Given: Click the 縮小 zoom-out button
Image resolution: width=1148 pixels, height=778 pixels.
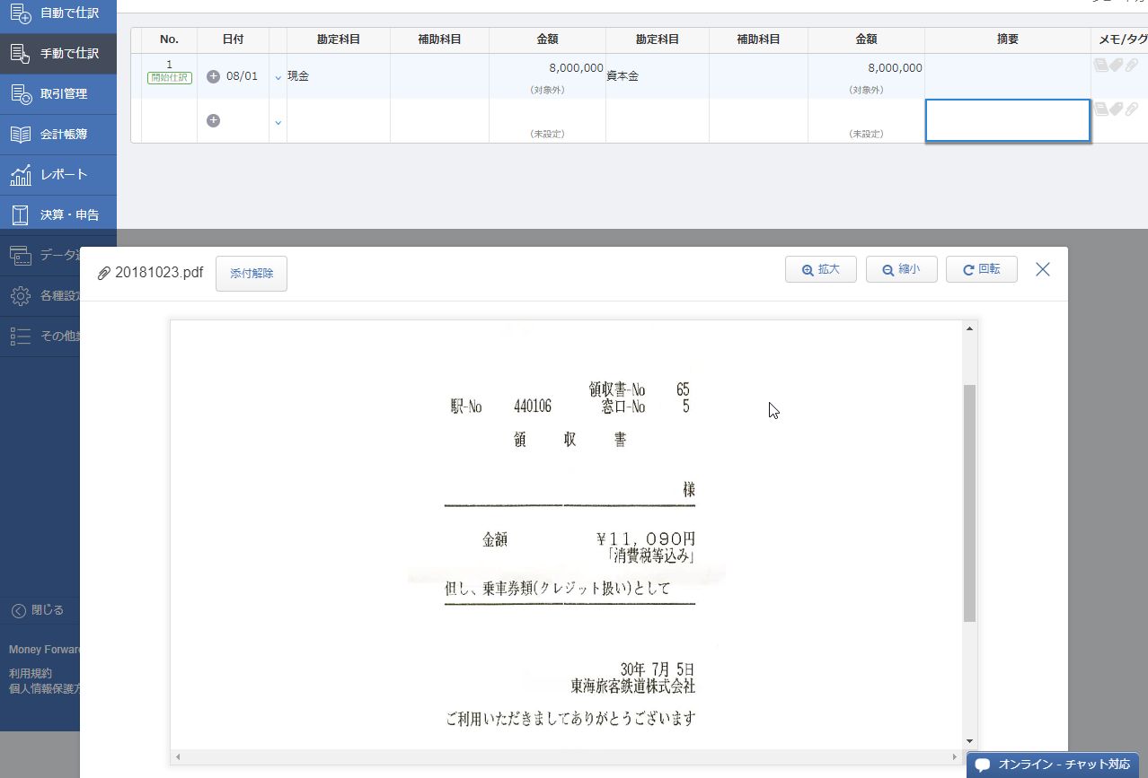Looking at the screenshot, I should (x=902, y=269).
